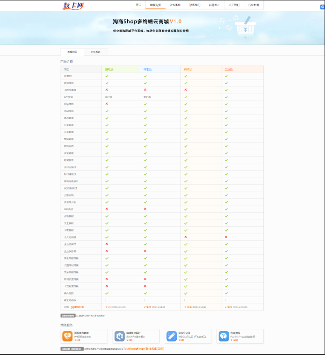Click the wrench gear icon for 商城装修设计
Image resolution: width=325 pixels, height=355 pixels.
tap(119, 336)
